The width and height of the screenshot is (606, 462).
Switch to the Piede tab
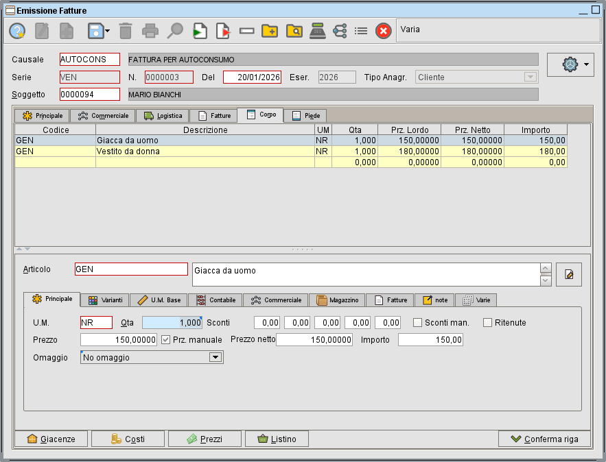(305, 115)
